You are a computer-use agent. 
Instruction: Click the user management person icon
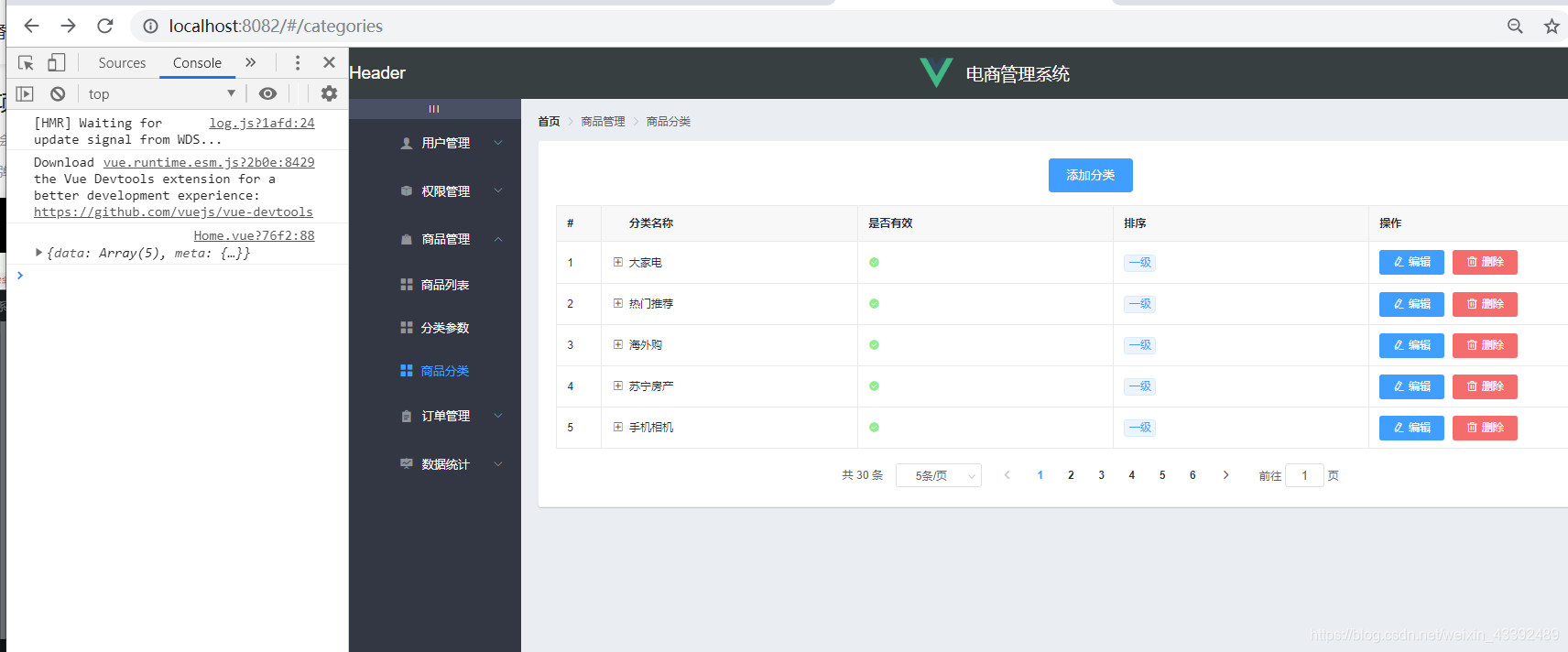pyautogui.click(x=407, y=143)
